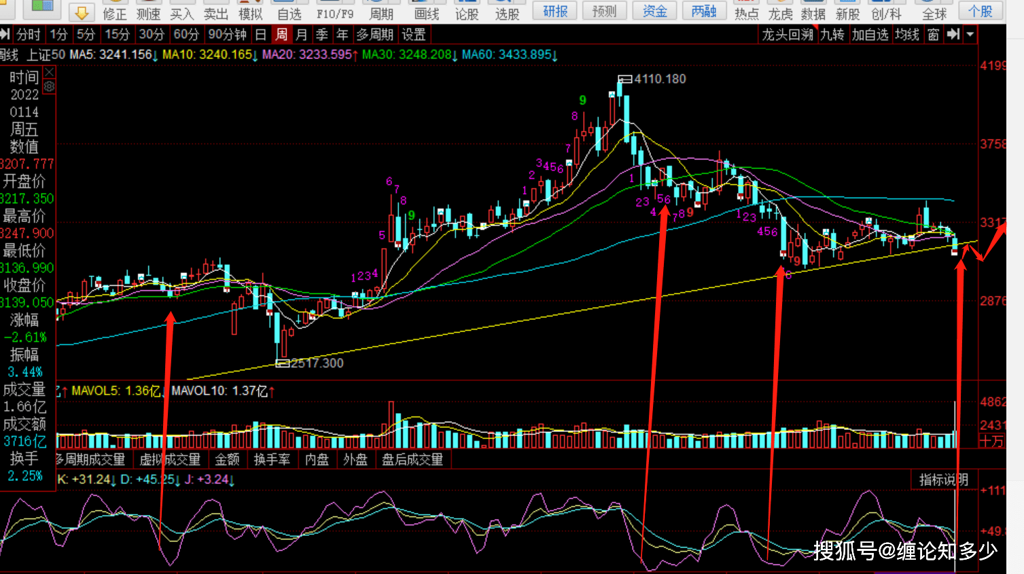1024x574 pixels.
Task: Open the gear settings icon beside 时间 panel
Action: (x=49, y=87)
